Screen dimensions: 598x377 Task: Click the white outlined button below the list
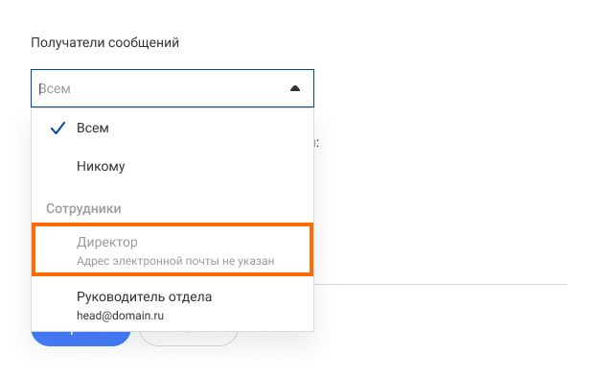[x=189, y=339]
